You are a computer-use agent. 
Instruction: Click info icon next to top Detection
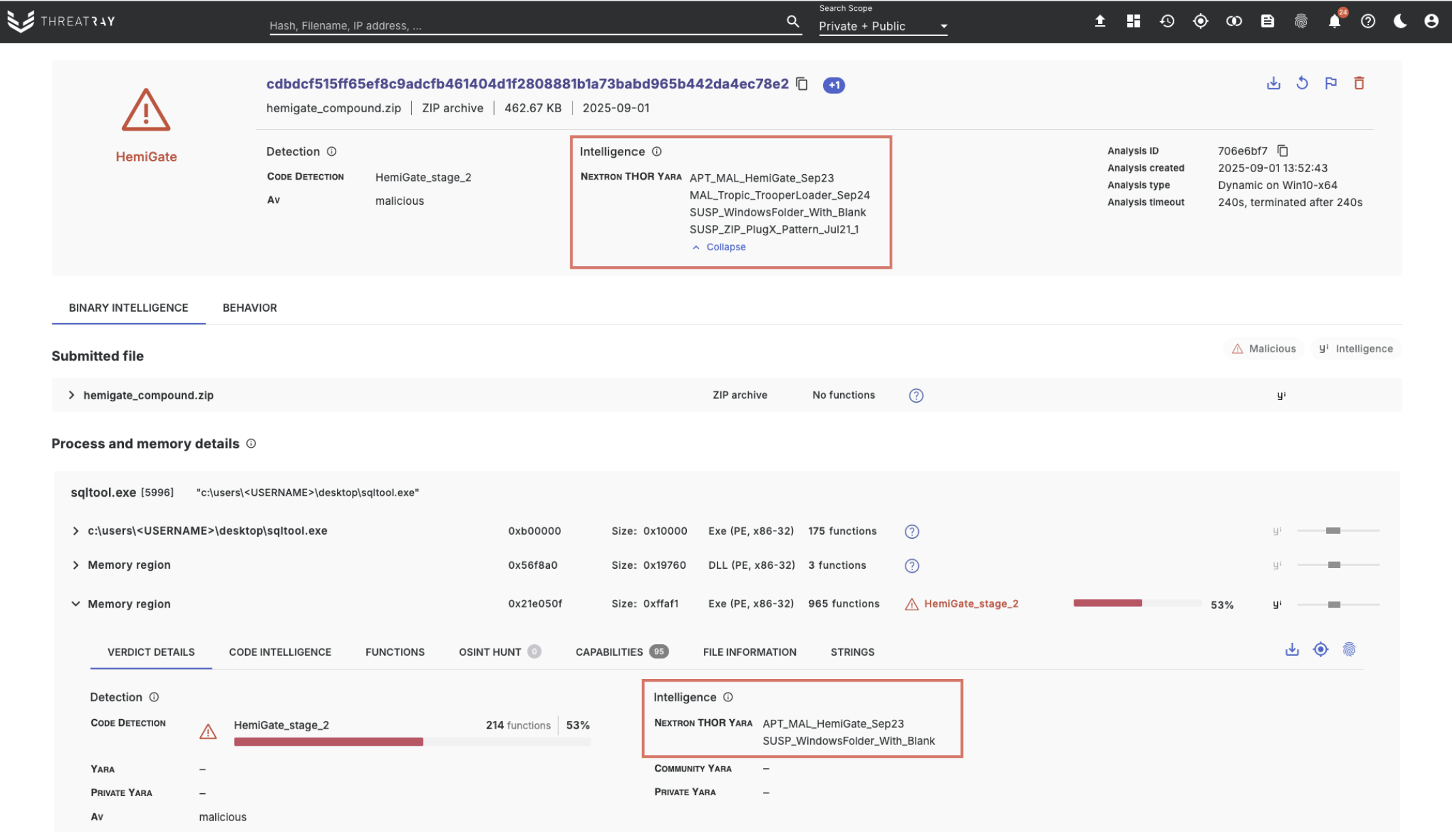332,151
